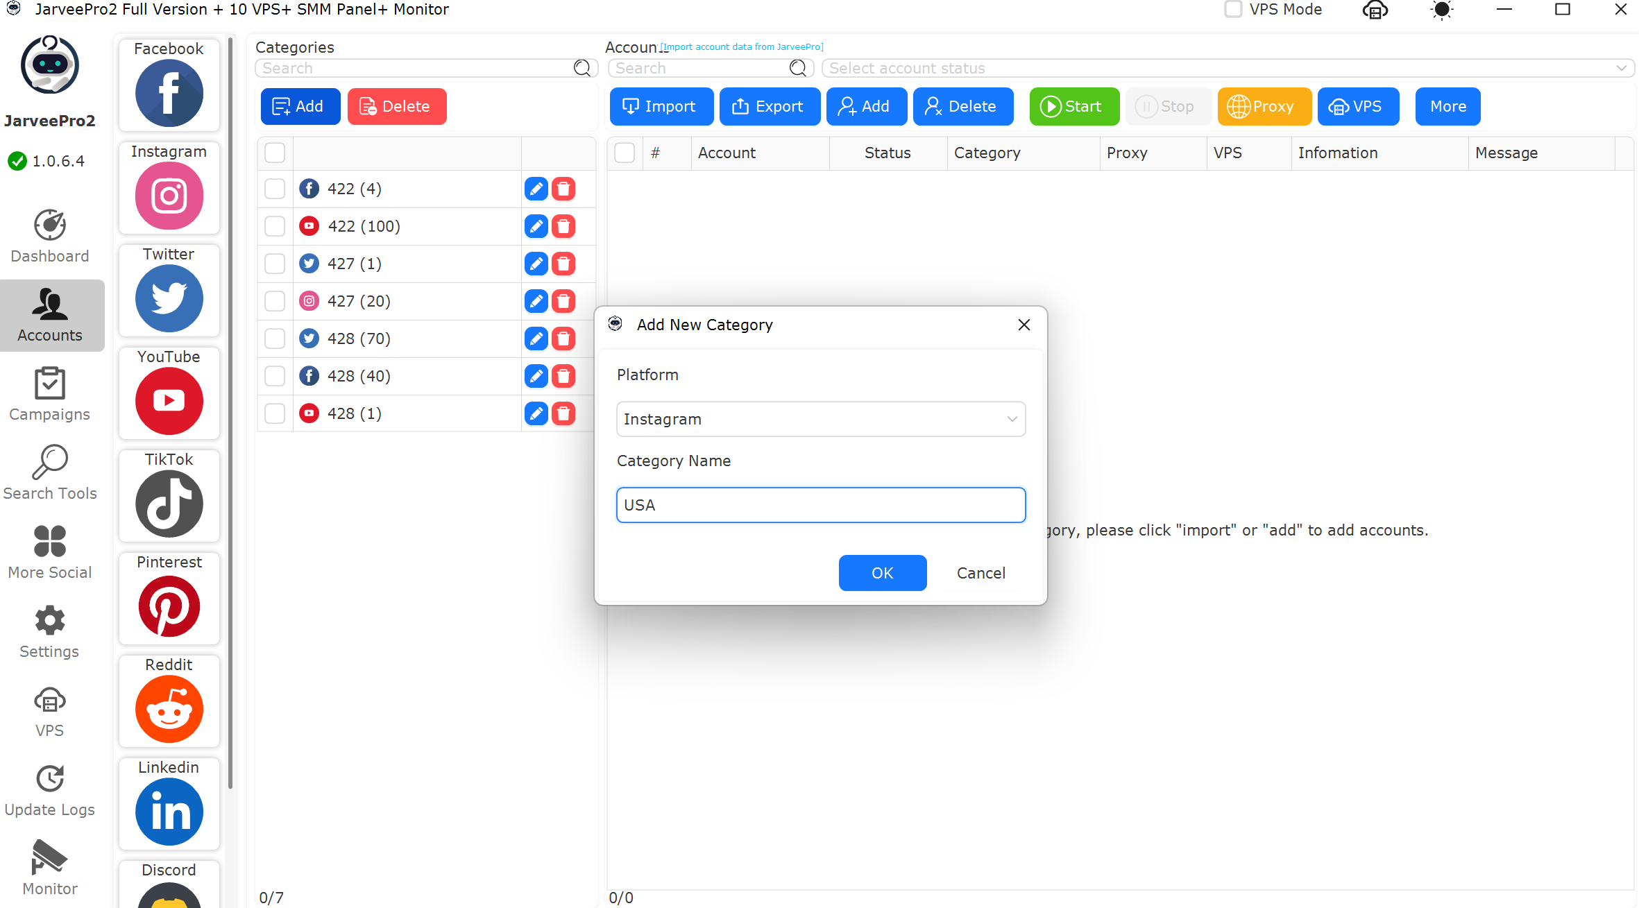Open the More Social section

[x=50, y=553]
